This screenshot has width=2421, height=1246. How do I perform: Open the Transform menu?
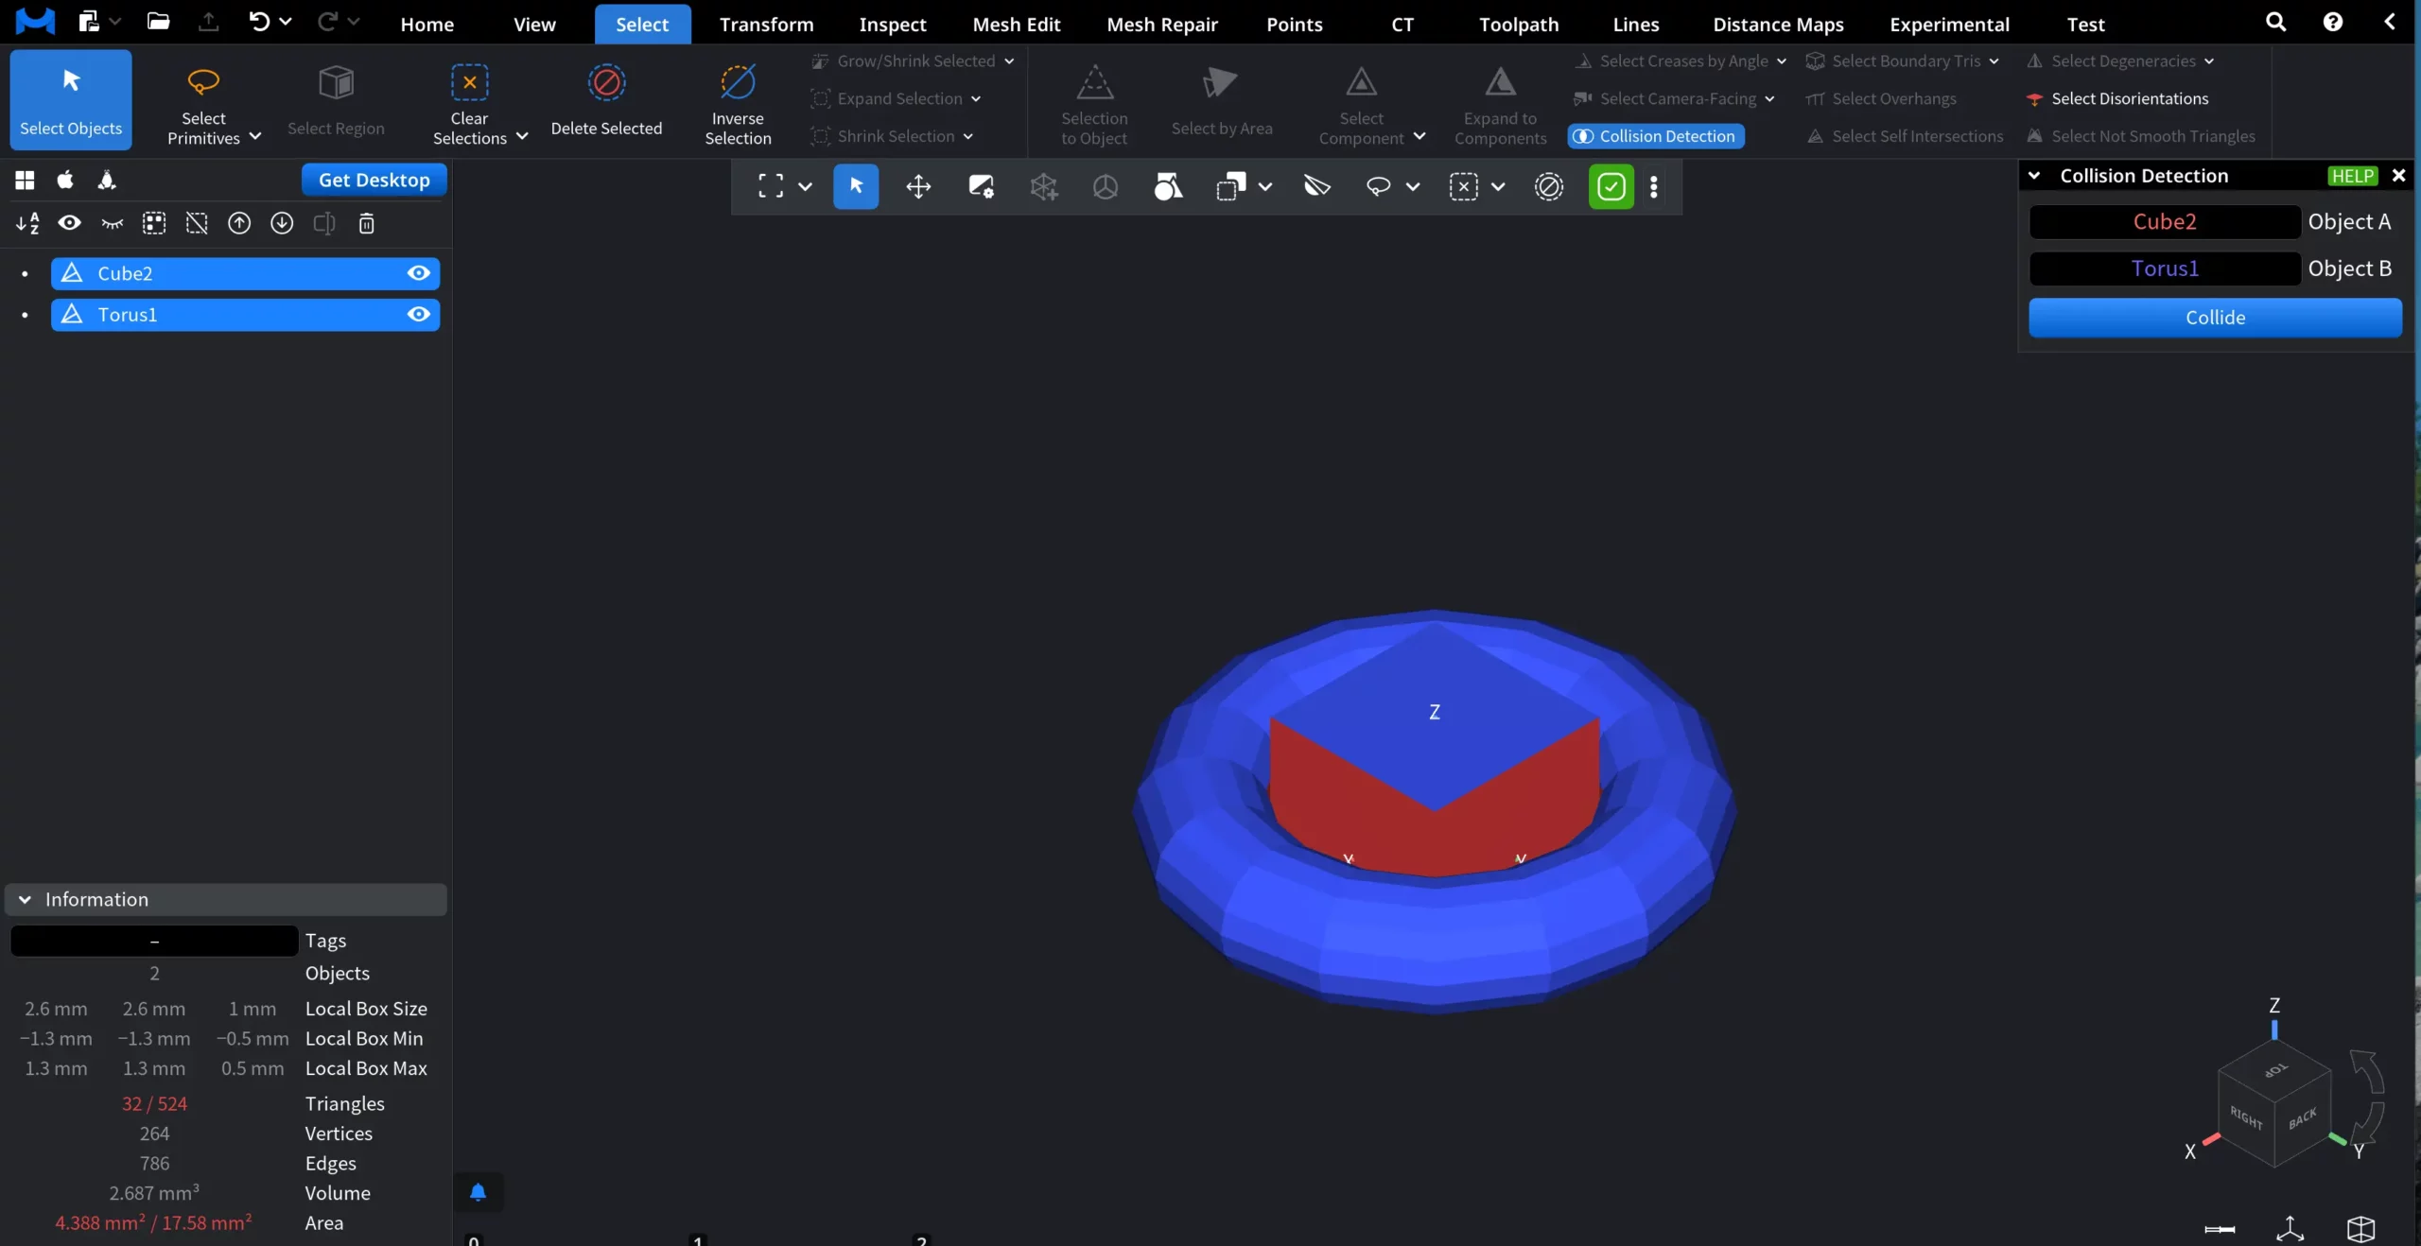[x=765, y=24]
